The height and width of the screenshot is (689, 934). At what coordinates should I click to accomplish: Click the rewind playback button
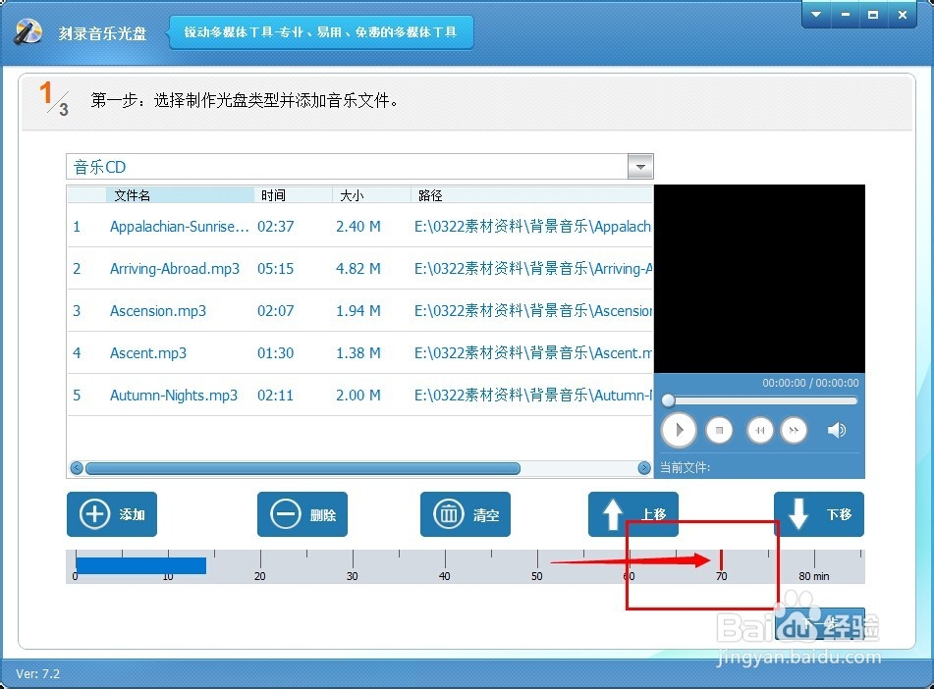(759, 430)
